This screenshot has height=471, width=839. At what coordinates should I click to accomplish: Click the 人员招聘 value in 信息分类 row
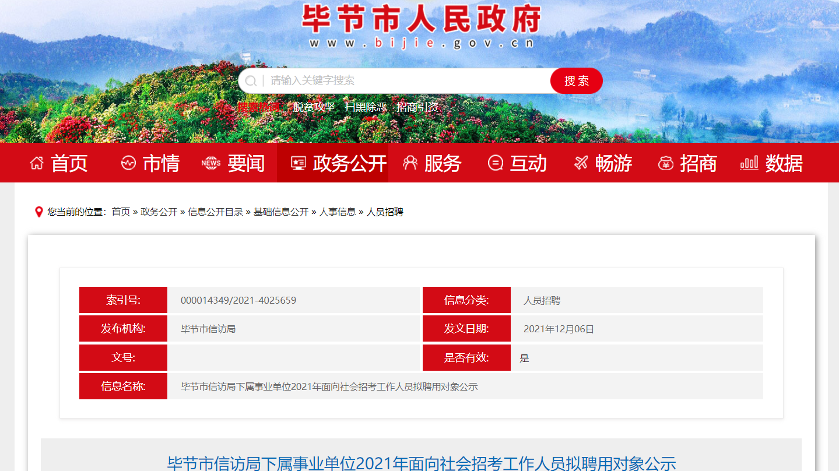(x=542, y=301)
